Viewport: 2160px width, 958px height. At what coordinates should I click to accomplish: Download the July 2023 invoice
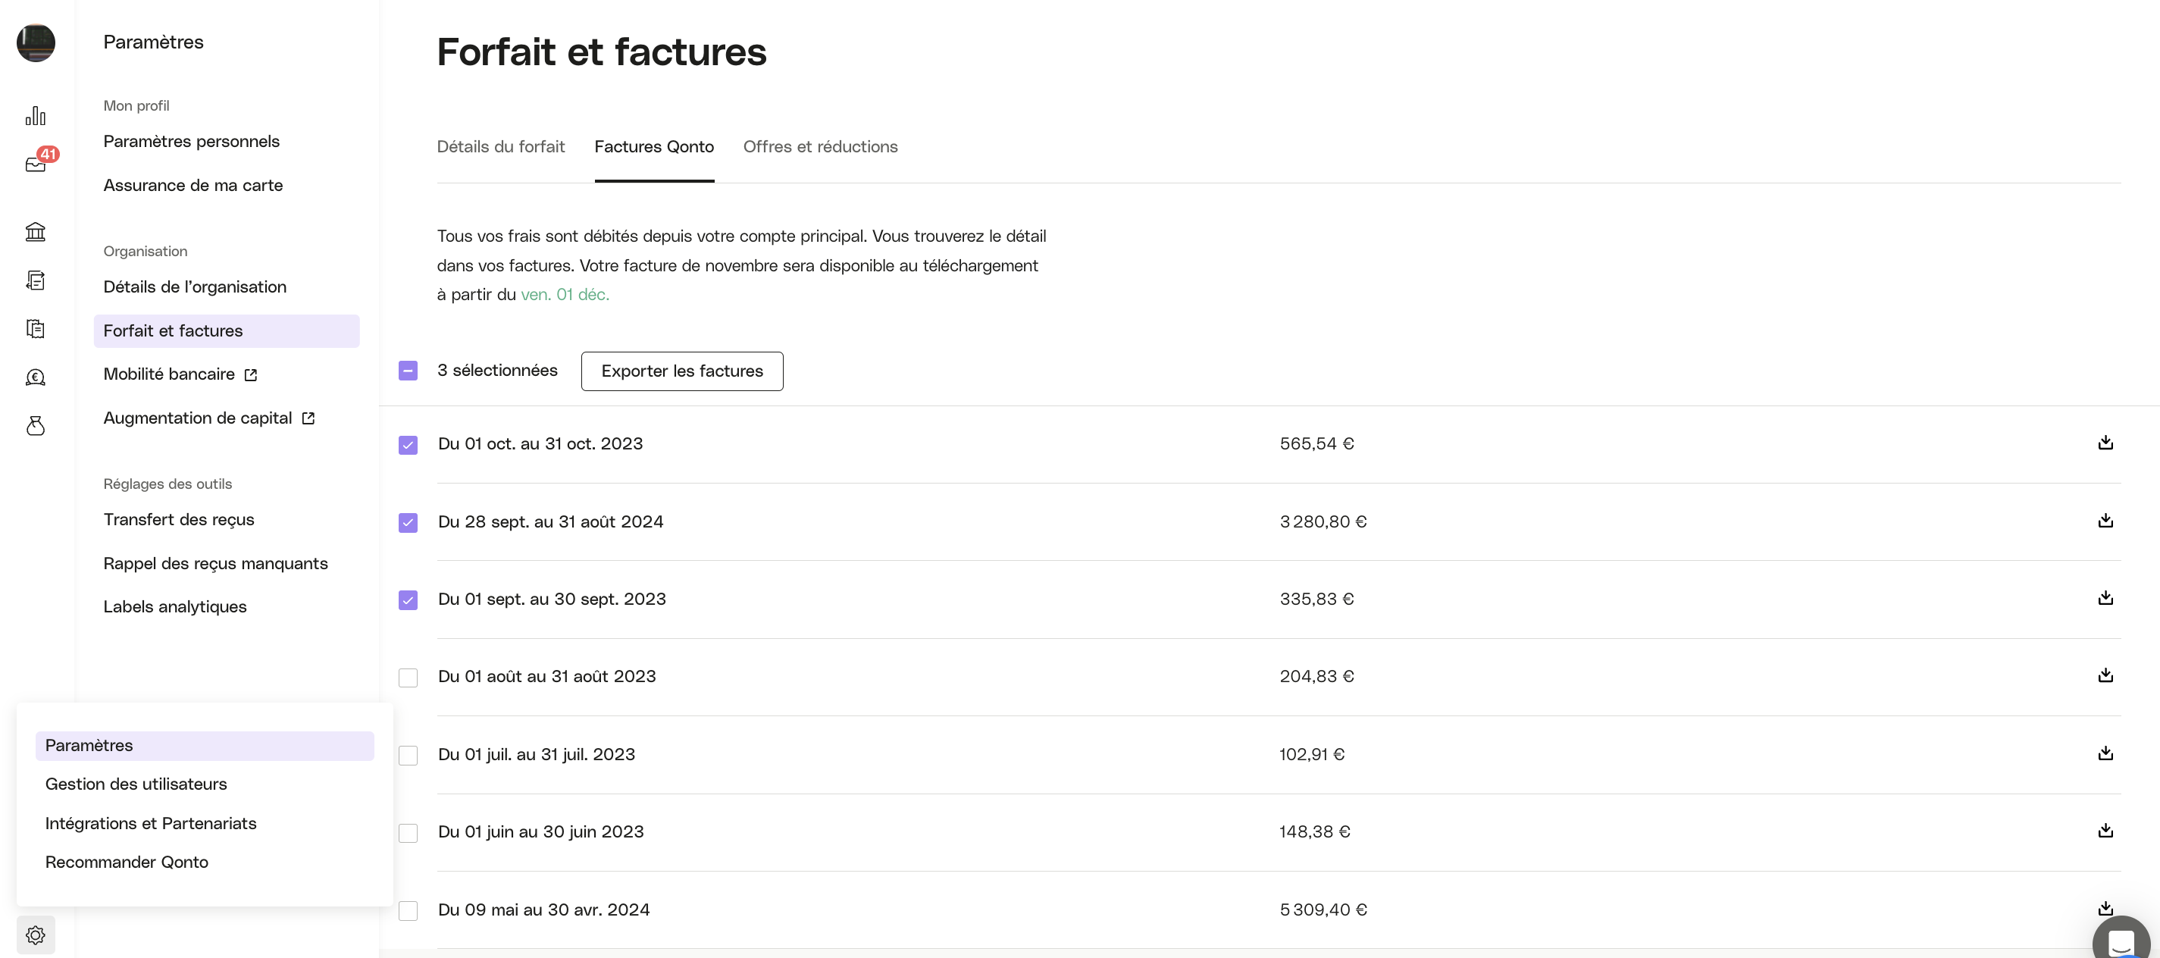pos(2105,753)
